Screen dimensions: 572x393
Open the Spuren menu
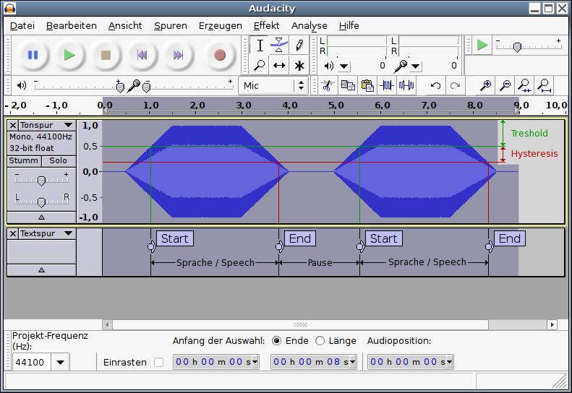(171, 25)
